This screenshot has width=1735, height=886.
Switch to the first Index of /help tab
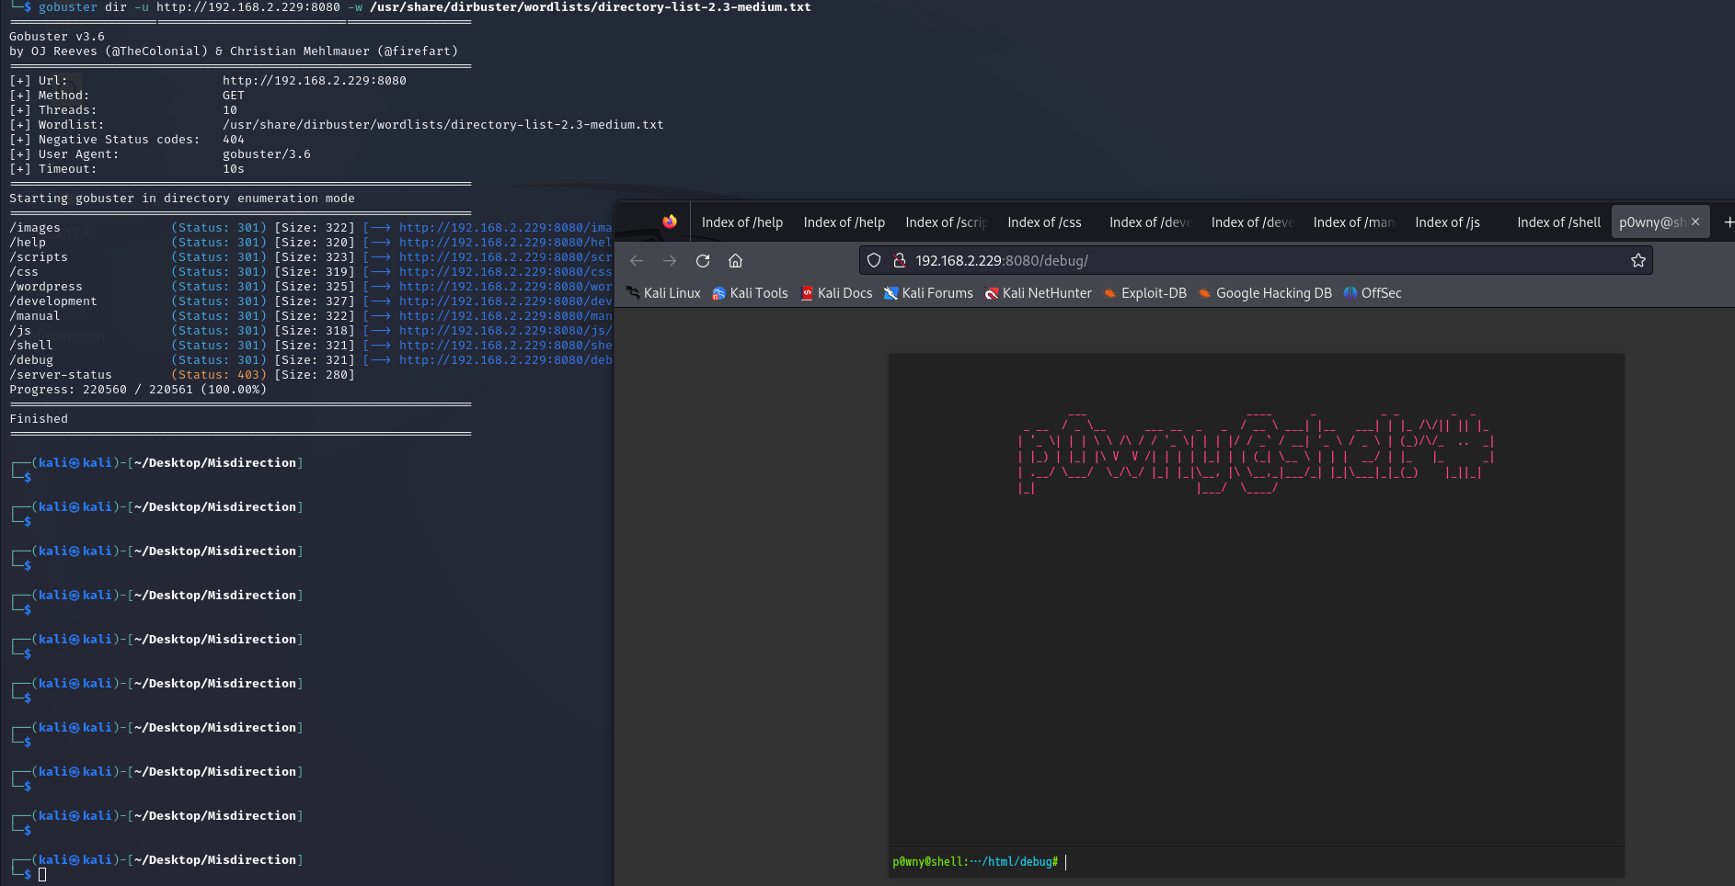click(742, 222)
